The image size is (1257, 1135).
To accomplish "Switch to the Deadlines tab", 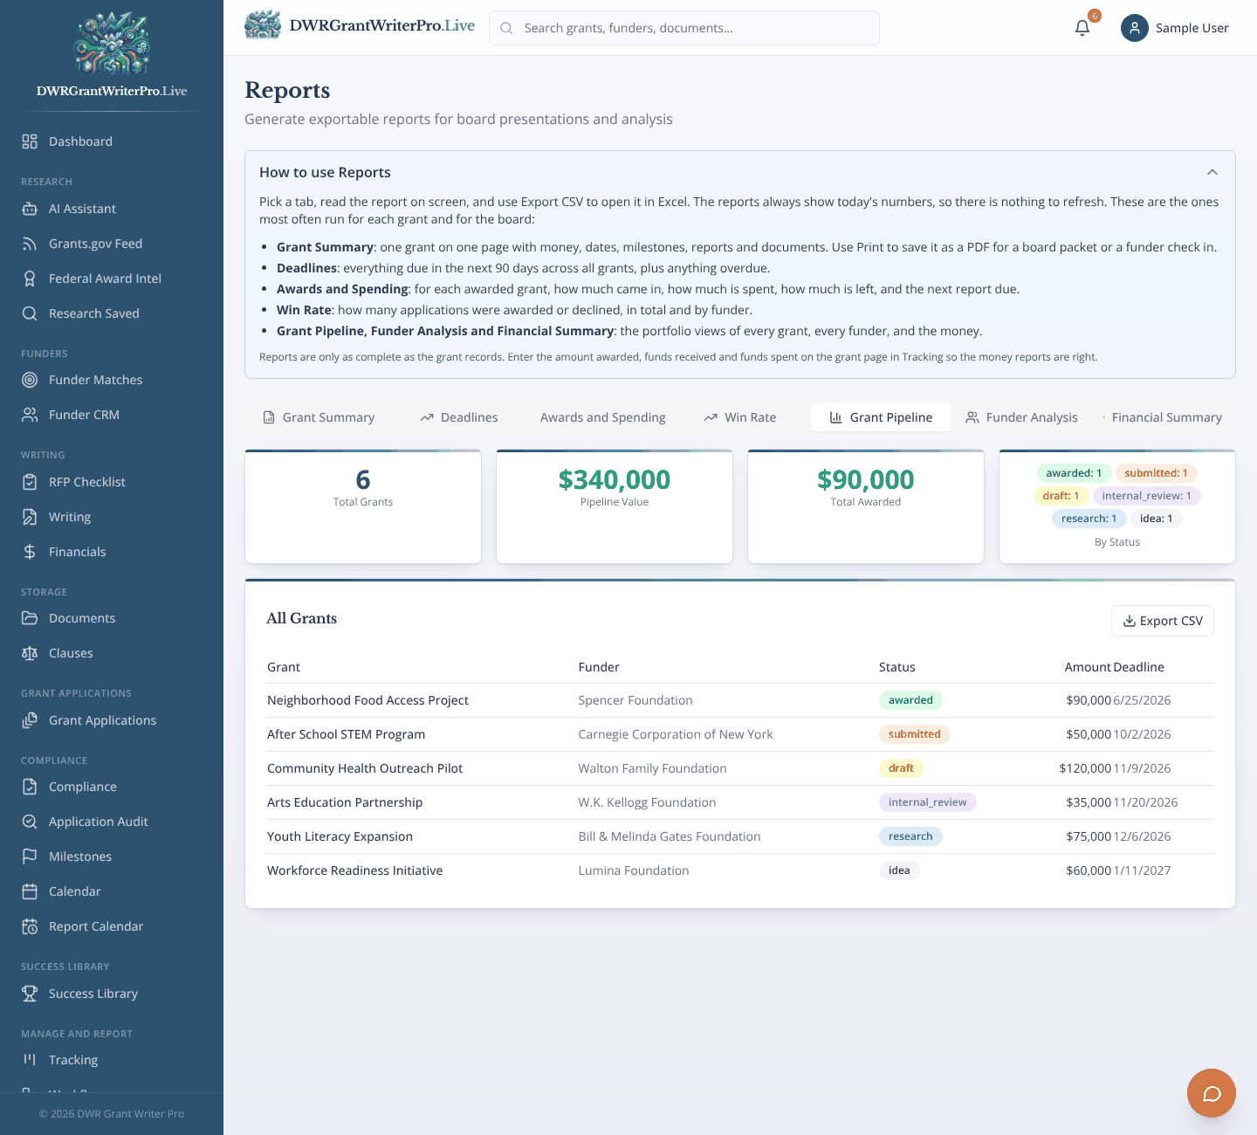I will point(459,417).
